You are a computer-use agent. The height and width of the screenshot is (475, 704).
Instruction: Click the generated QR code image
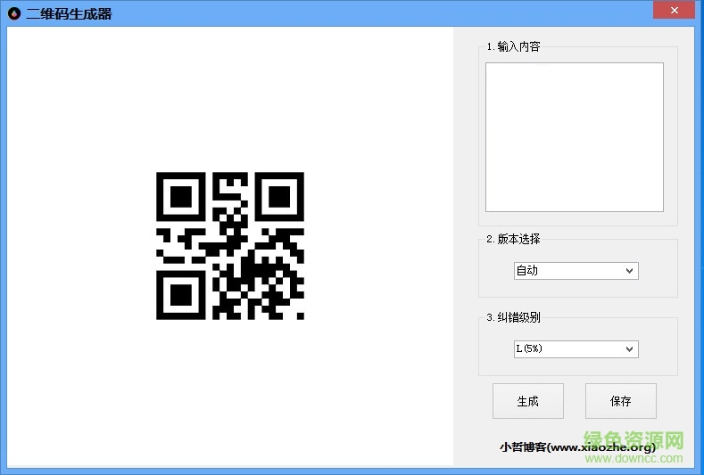(230, 246)
